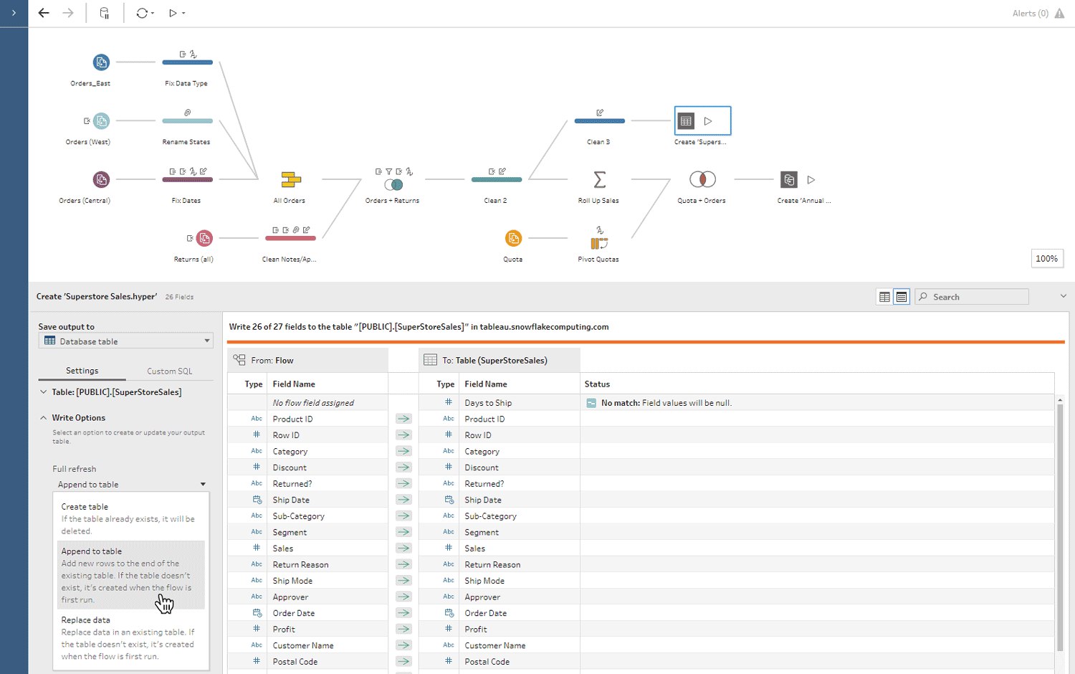Open the Append to table dropdown
Screen dimensions: 1075x674
coord(131,485)
